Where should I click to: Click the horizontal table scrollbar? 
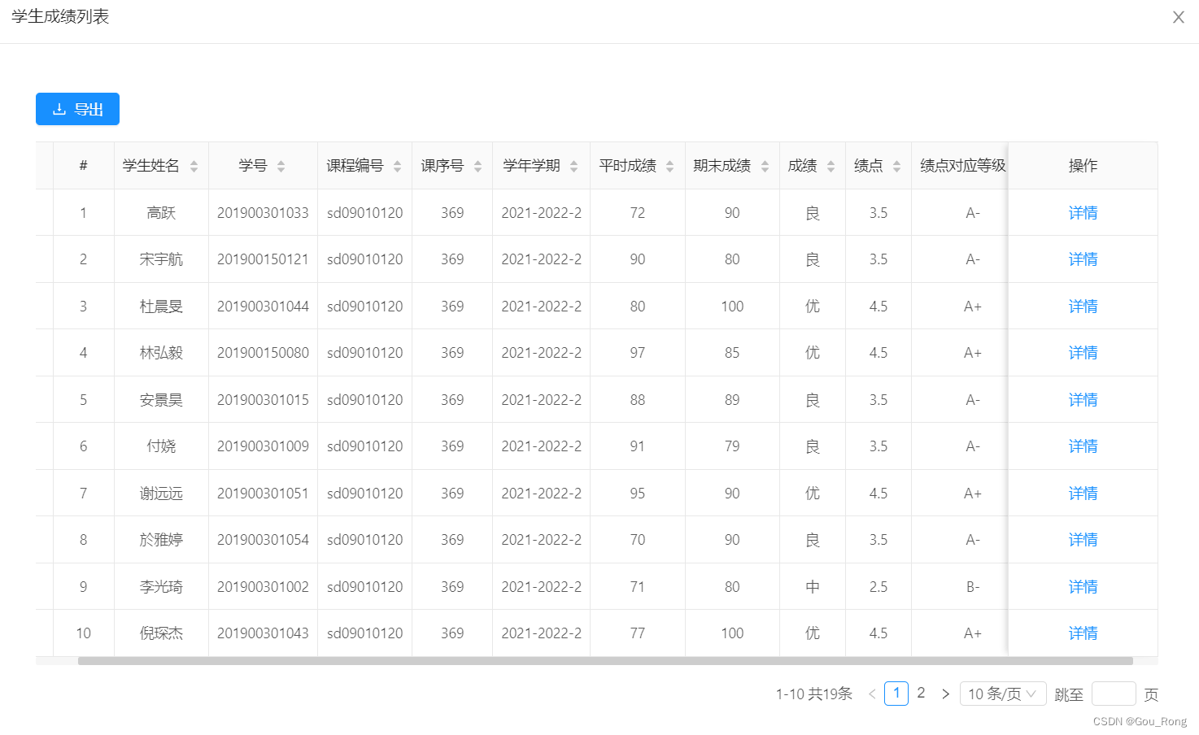click(605, 661)
